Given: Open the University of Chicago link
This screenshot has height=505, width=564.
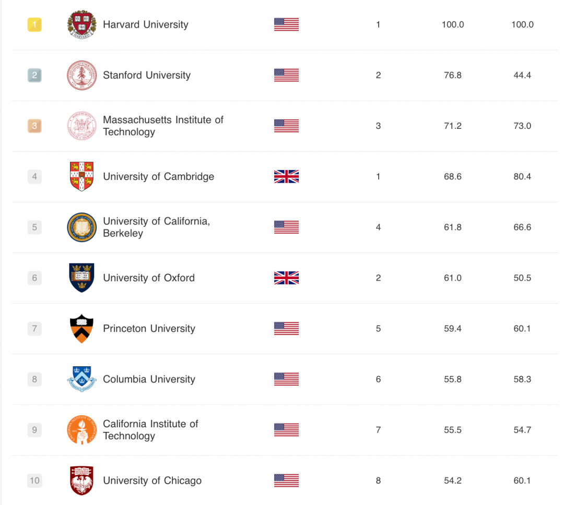Looking at the screenshot, I should pos(152,480).
